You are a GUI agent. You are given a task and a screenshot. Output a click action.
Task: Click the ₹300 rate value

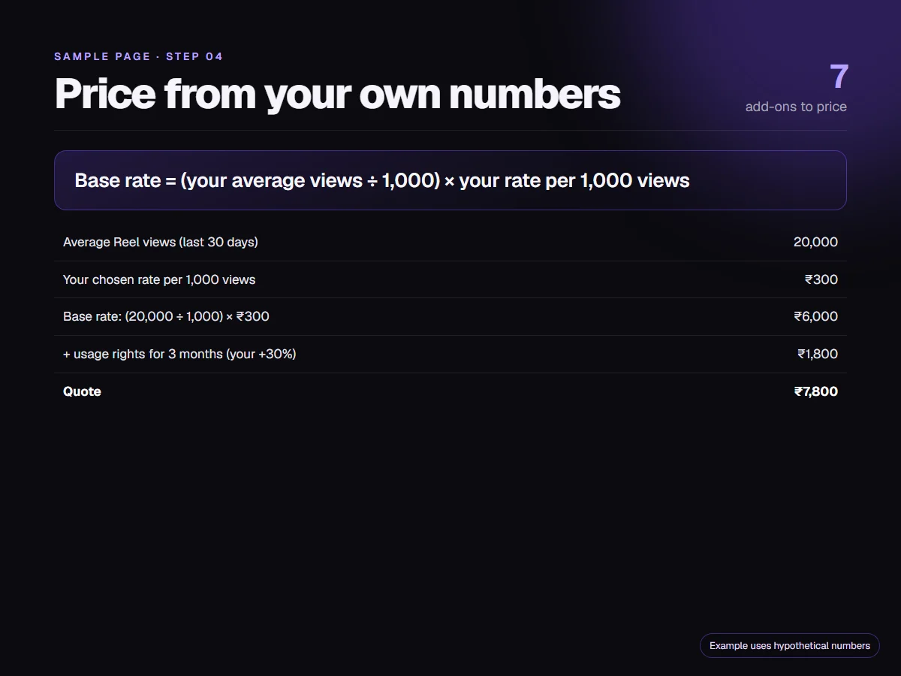tap(821, 279)
